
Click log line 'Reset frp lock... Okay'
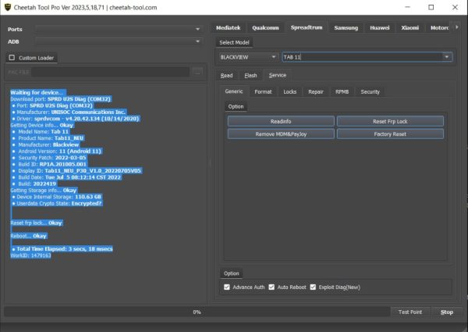pos(36,223)
